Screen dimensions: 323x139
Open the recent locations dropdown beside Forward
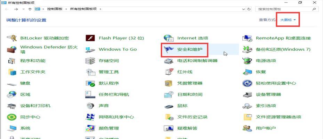(x=23, y=9)
